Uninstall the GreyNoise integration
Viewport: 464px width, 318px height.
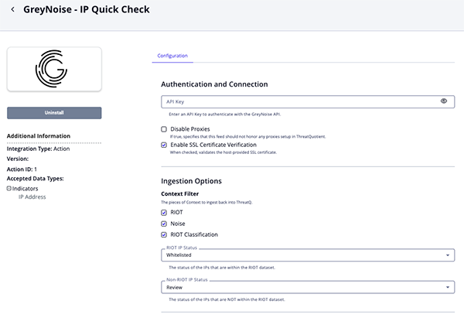(54, 113)
